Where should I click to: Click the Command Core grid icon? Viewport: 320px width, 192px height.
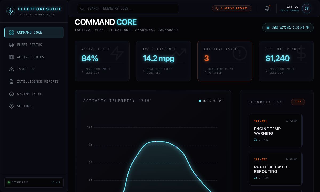[11, 33]
